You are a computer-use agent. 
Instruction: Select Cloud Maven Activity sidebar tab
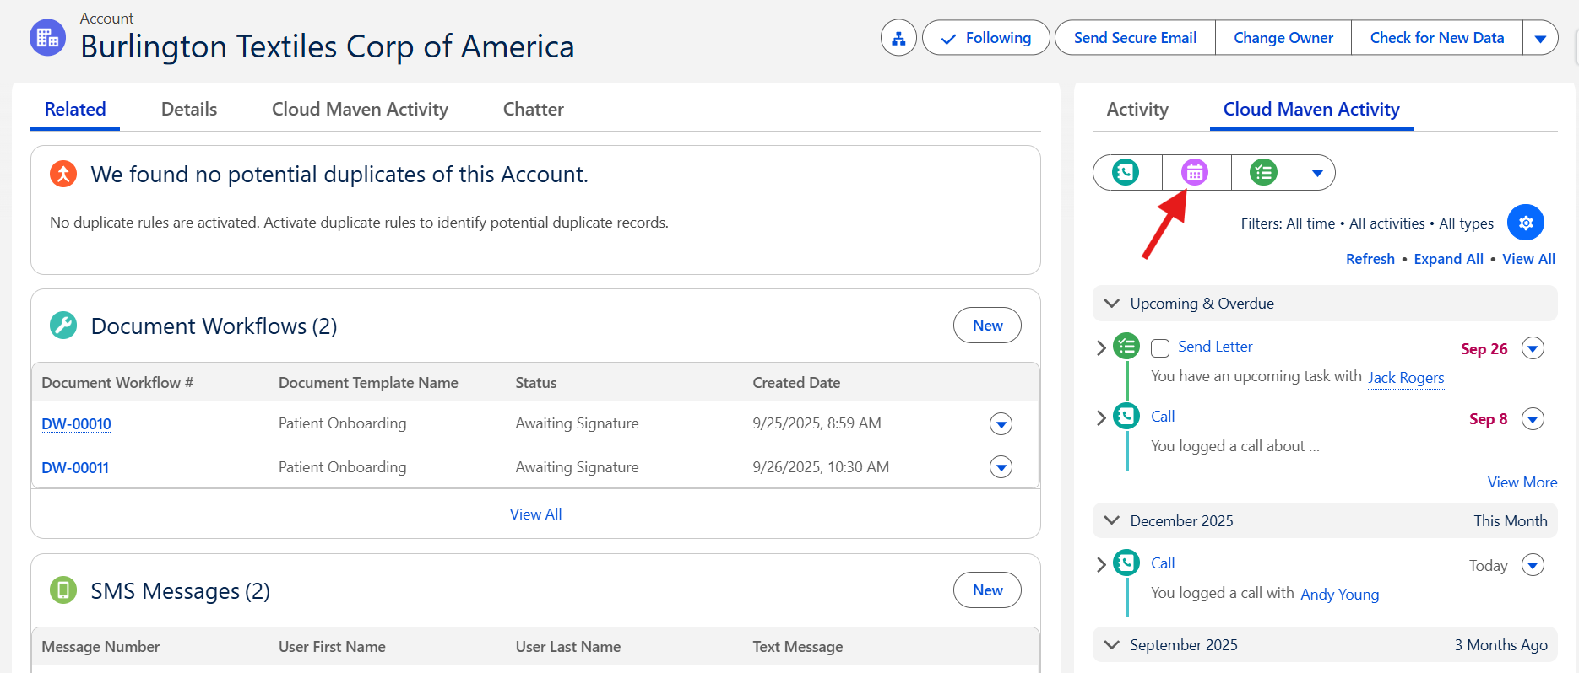(x=1311, y=110)
